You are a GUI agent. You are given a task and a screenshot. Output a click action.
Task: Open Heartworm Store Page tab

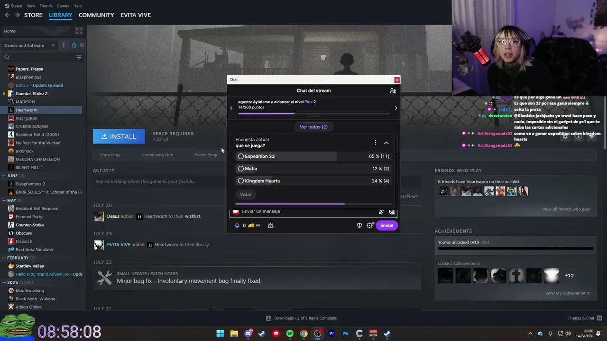click(x=110, y=155)
